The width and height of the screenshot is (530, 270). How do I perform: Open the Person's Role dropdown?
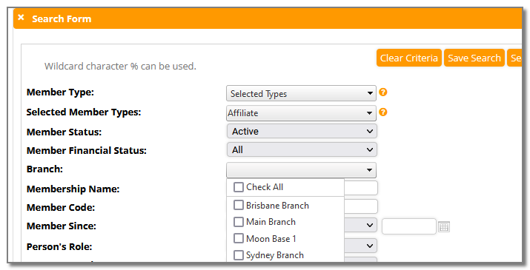tap(361, 246)
